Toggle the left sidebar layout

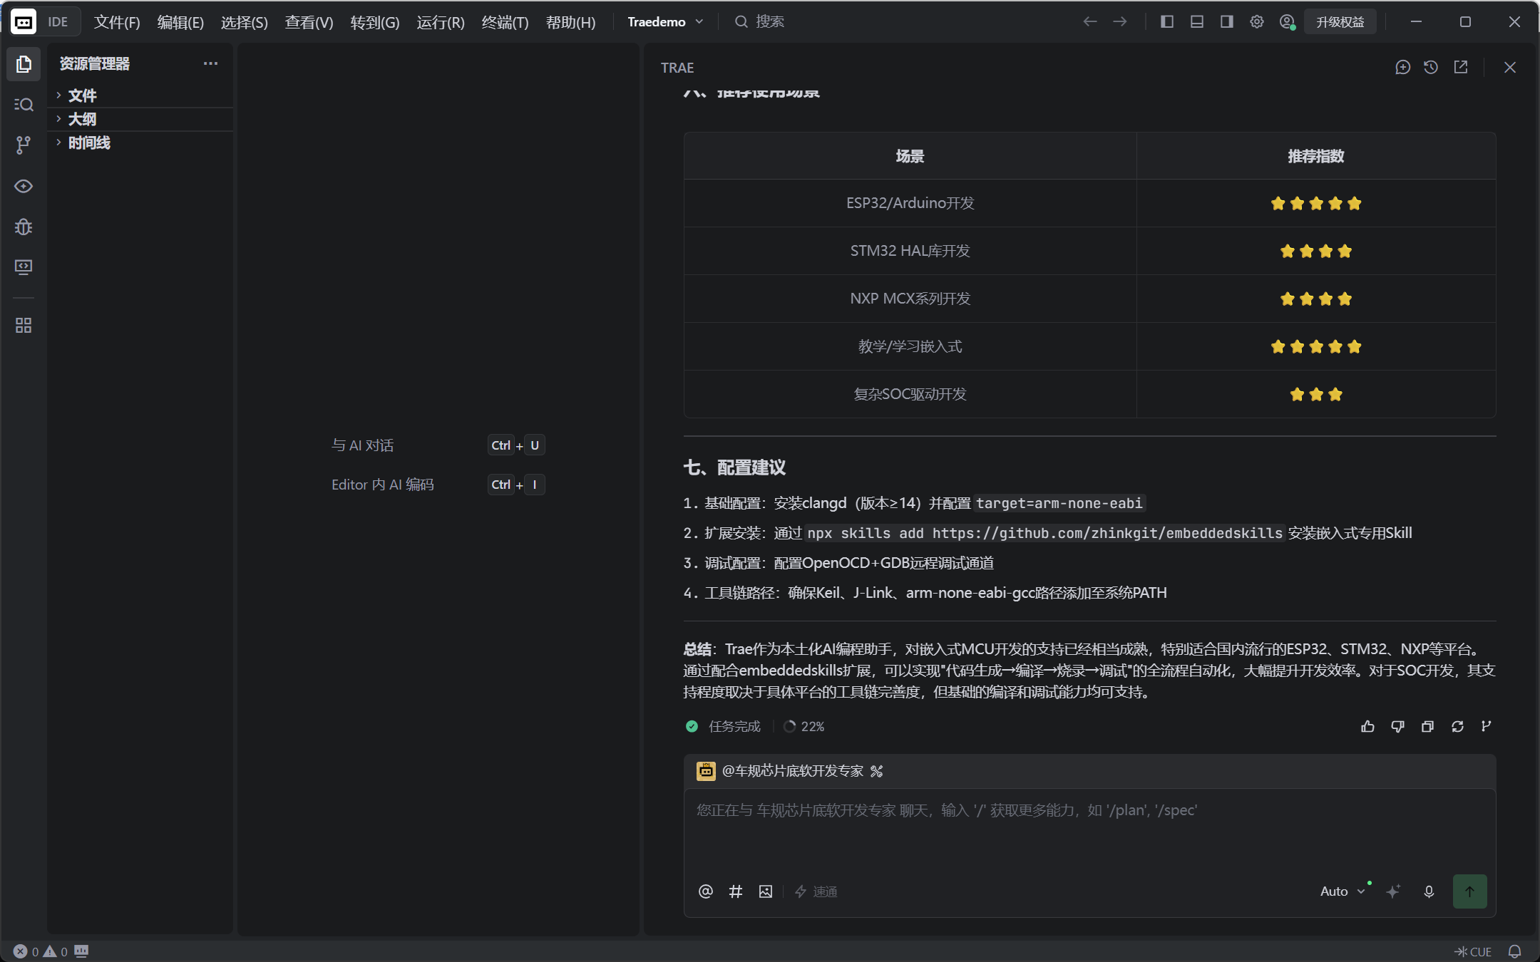point(1167,22)
